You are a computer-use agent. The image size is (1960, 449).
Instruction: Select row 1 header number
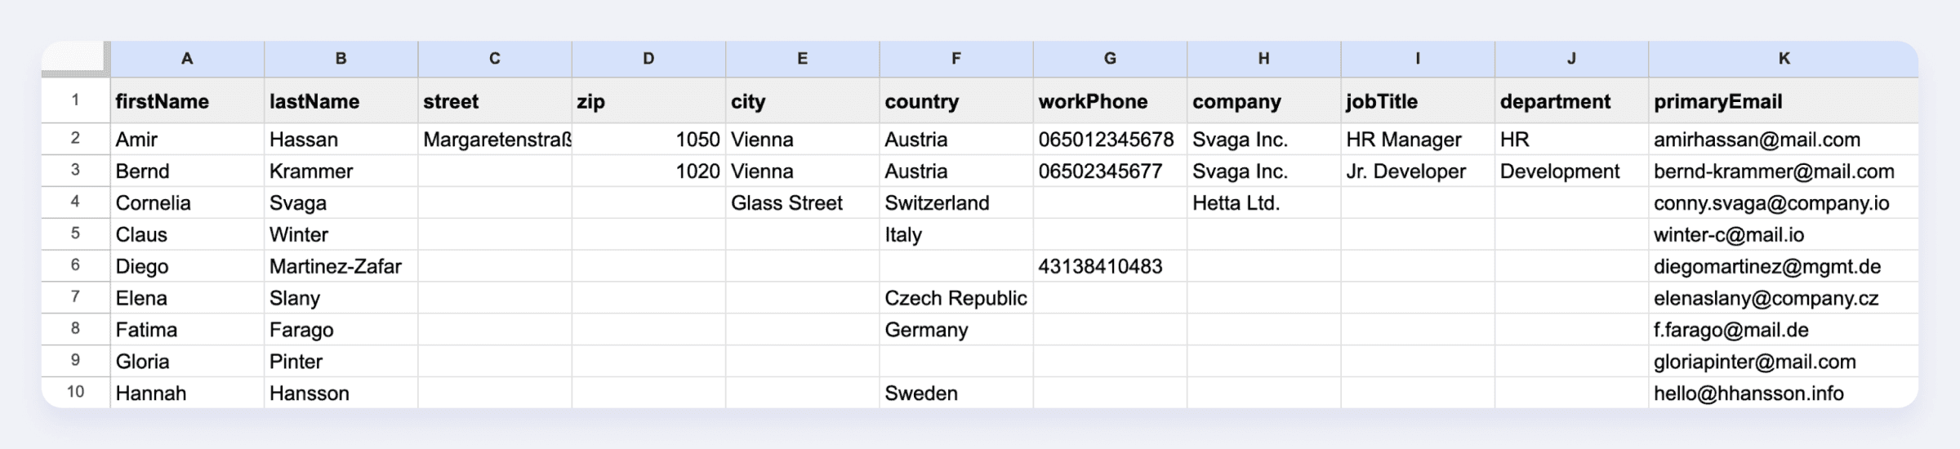point(75,100)
